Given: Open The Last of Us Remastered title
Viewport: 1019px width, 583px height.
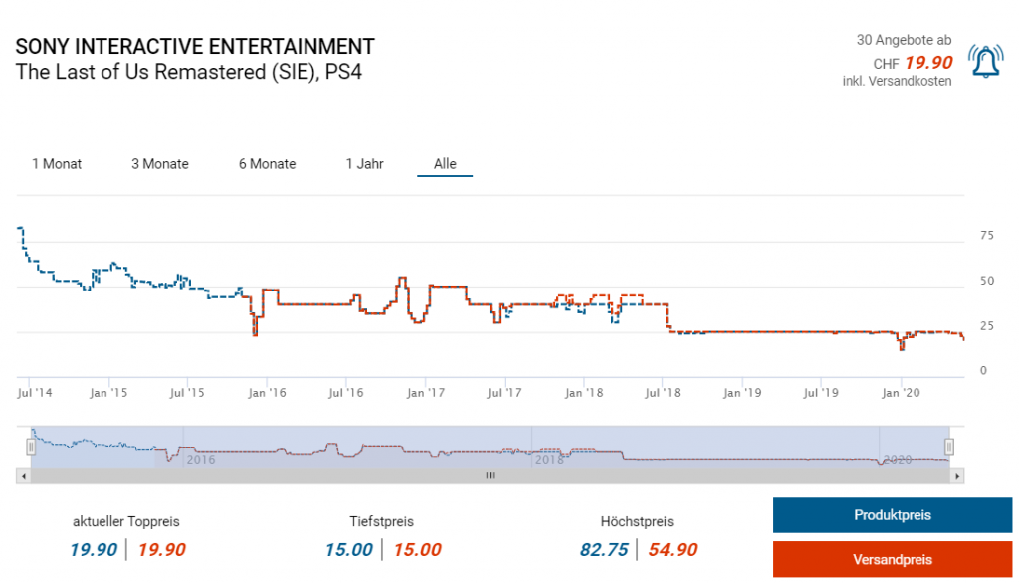Looking at the screenshot, I should [x=188, y=73].
